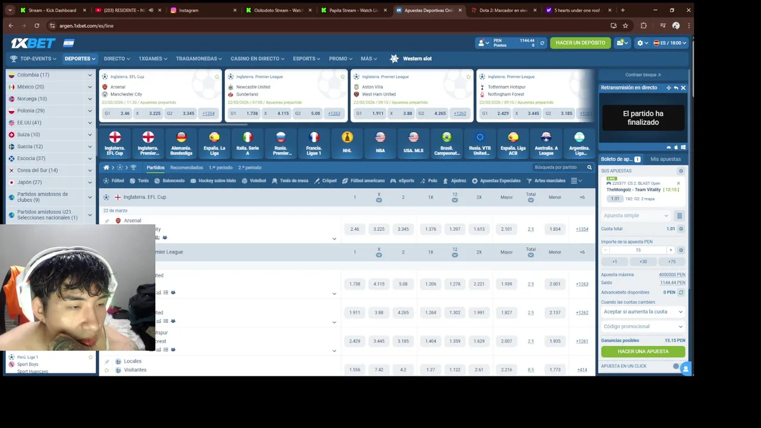Switch to Recomendados tab
The height and width of the screenshot is (428, 761).
[187, 168]
